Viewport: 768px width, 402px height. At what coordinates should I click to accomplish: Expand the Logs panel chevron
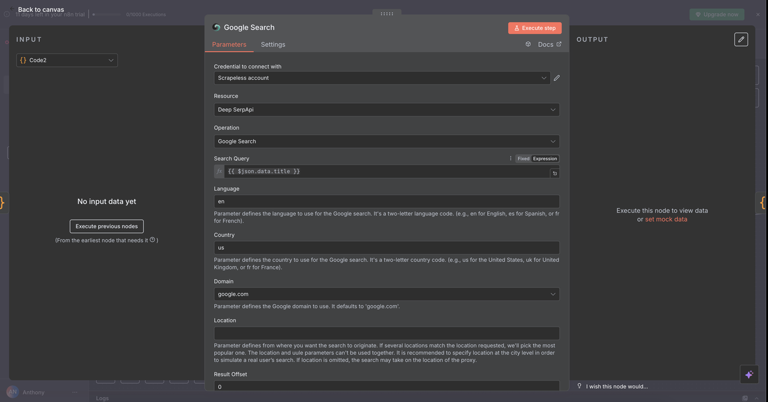tap(757, 398)
